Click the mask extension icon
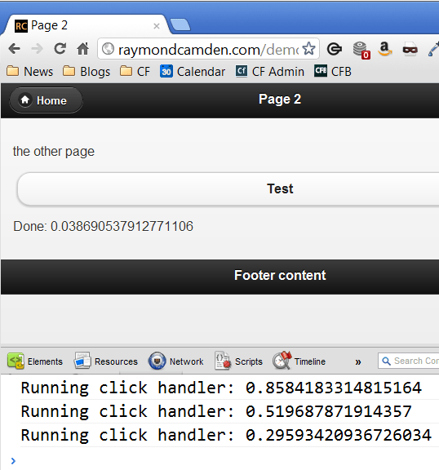 click(410, 49)
